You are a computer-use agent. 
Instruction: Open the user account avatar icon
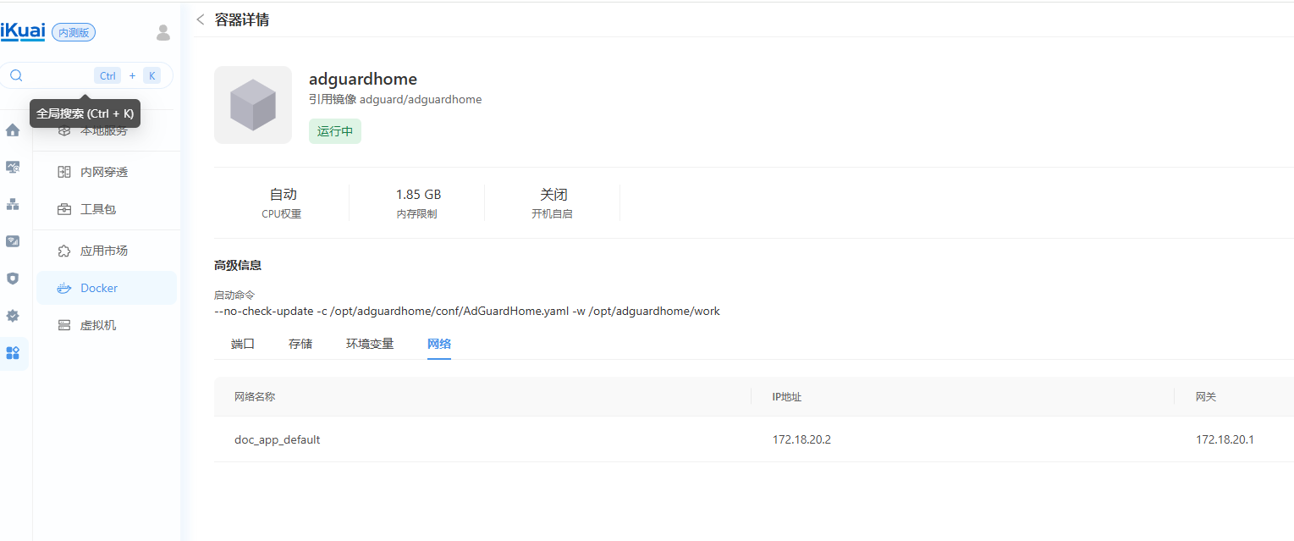[163, 32]
